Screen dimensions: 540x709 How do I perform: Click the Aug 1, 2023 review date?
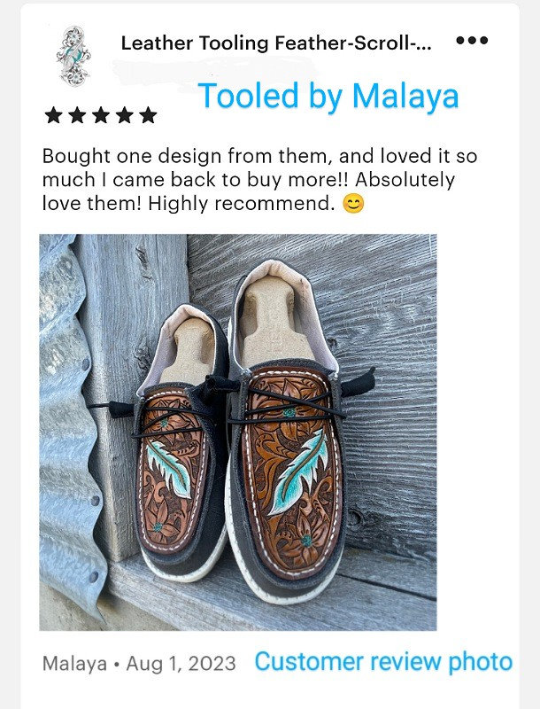181,664
